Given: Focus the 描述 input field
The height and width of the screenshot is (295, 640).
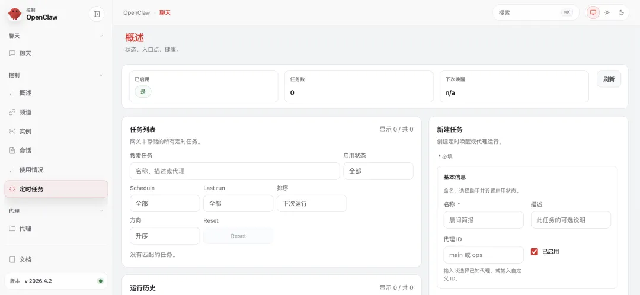Looking at the screenshot, I should 571,220.
